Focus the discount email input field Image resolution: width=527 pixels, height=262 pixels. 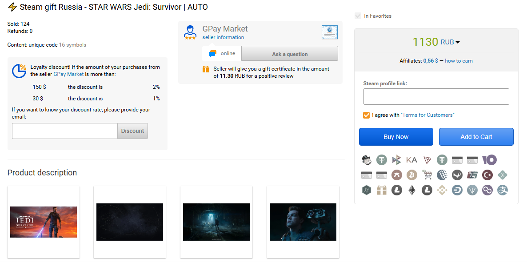(65, 131)
